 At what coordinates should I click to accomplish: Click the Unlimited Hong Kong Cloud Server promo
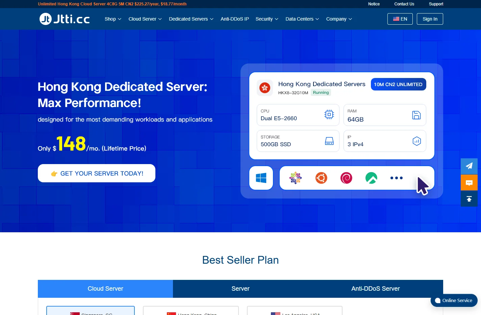[112, 4]
